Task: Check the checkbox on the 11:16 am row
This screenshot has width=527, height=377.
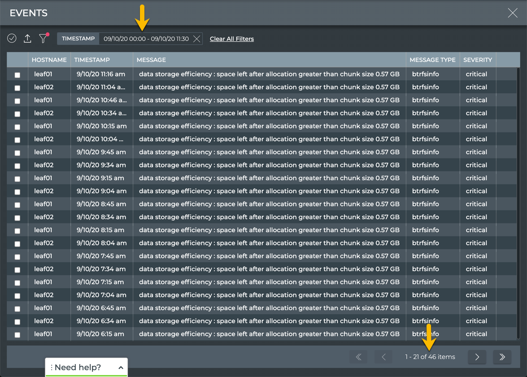Action: (x=17, y=74)
